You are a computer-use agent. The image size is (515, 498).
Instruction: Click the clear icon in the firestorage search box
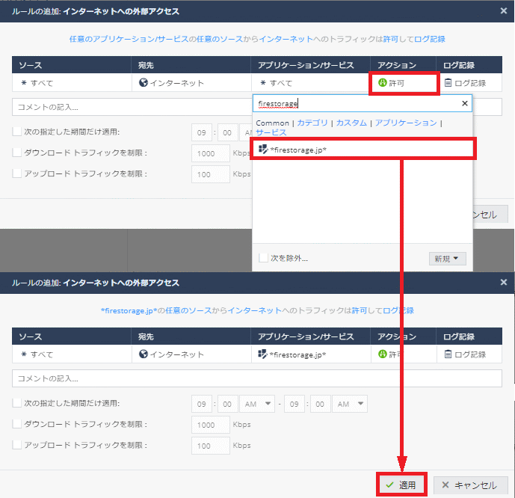(x=464, y=104)
